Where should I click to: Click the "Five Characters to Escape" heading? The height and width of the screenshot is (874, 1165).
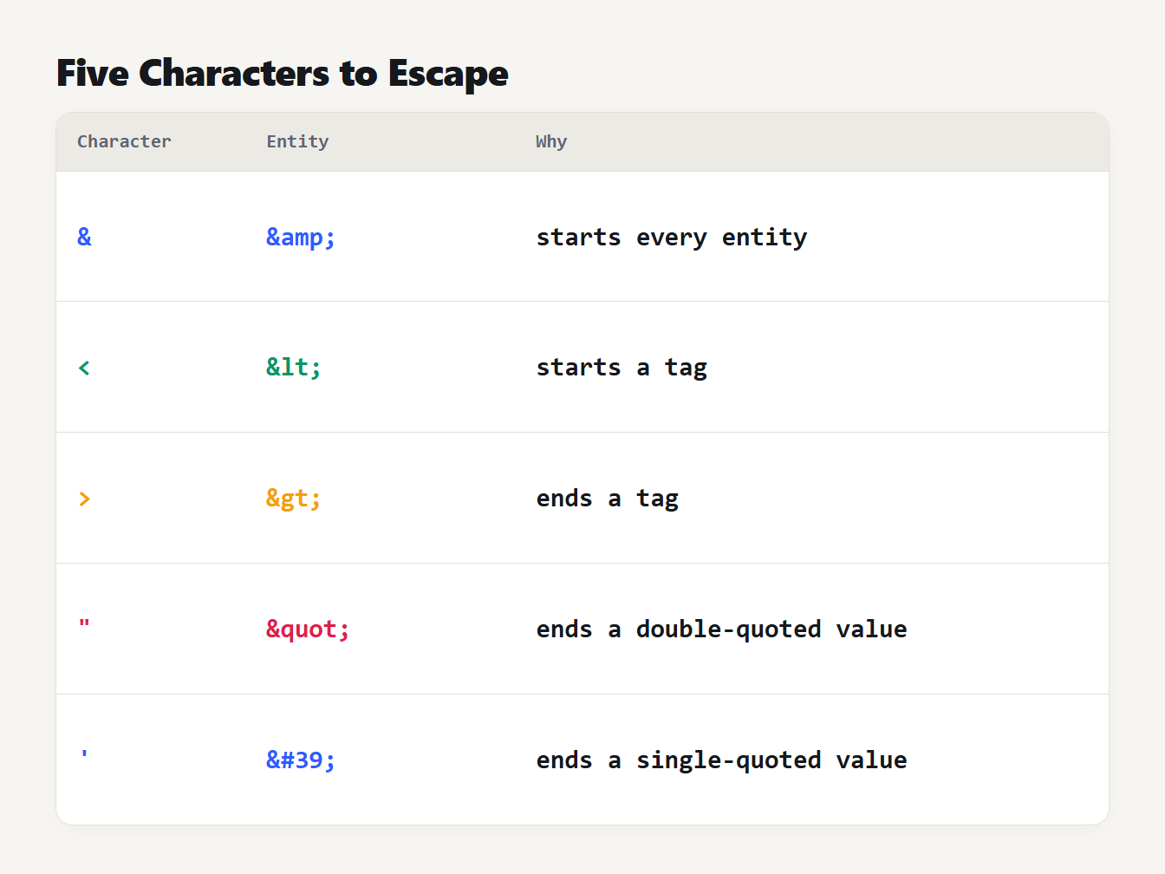point(283,74)
